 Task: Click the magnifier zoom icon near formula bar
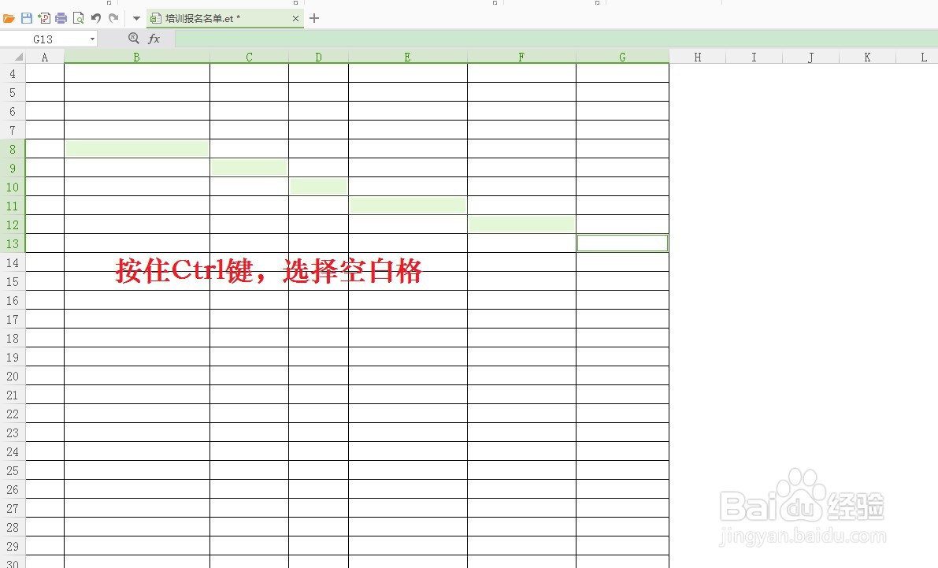(134, 38)
